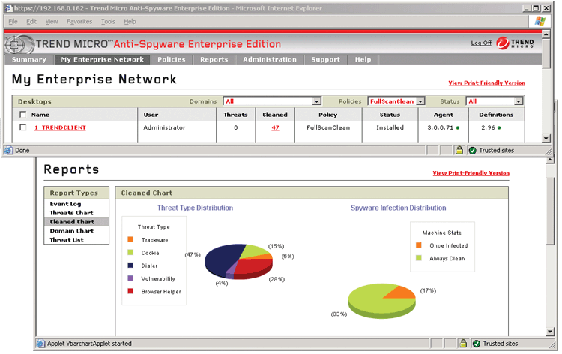Check the 1_TRENDCLIENT row checkbox

click(23, 128)
